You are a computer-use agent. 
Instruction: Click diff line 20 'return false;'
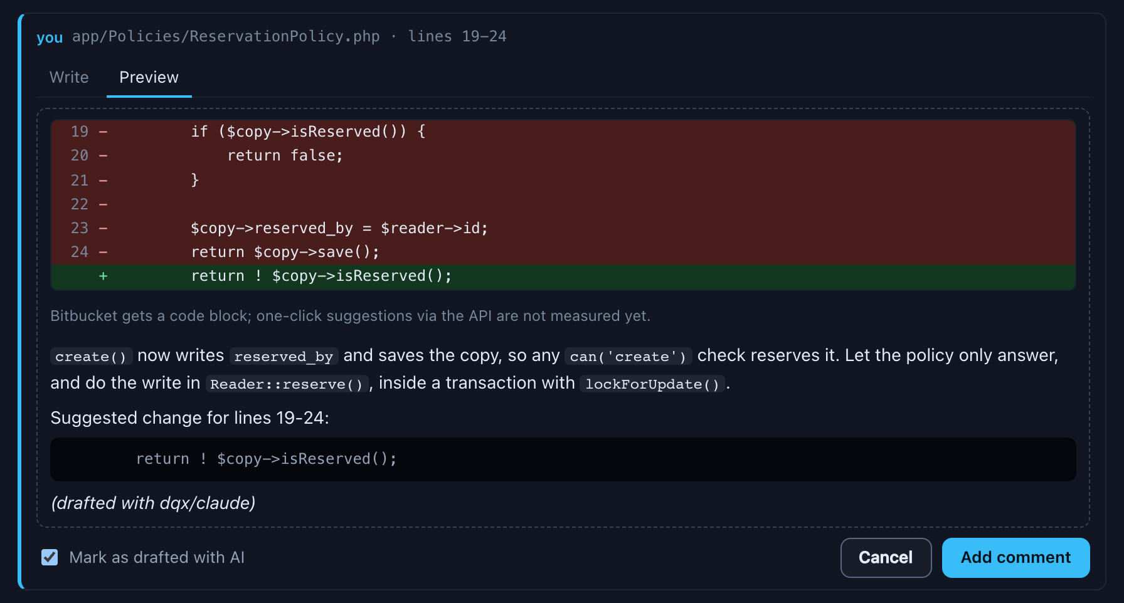click(563, 155)
